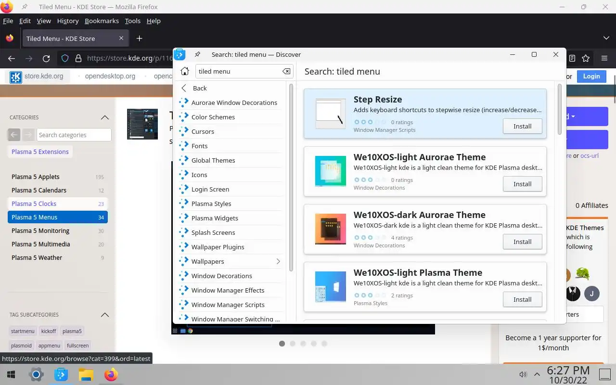The height and width of the screenshot is (385, 616).
Task: Open a new Firefox tab
Action: 139,38
